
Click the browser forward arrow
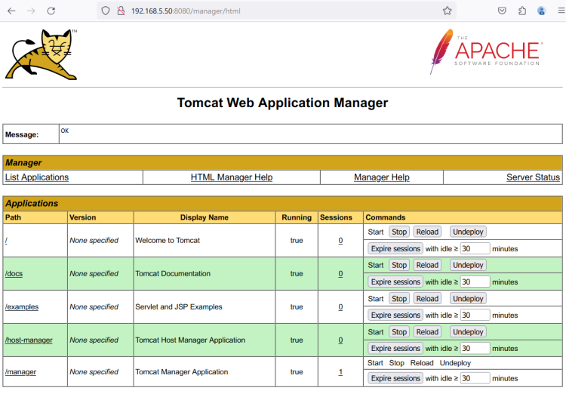(x=32, y=11)
